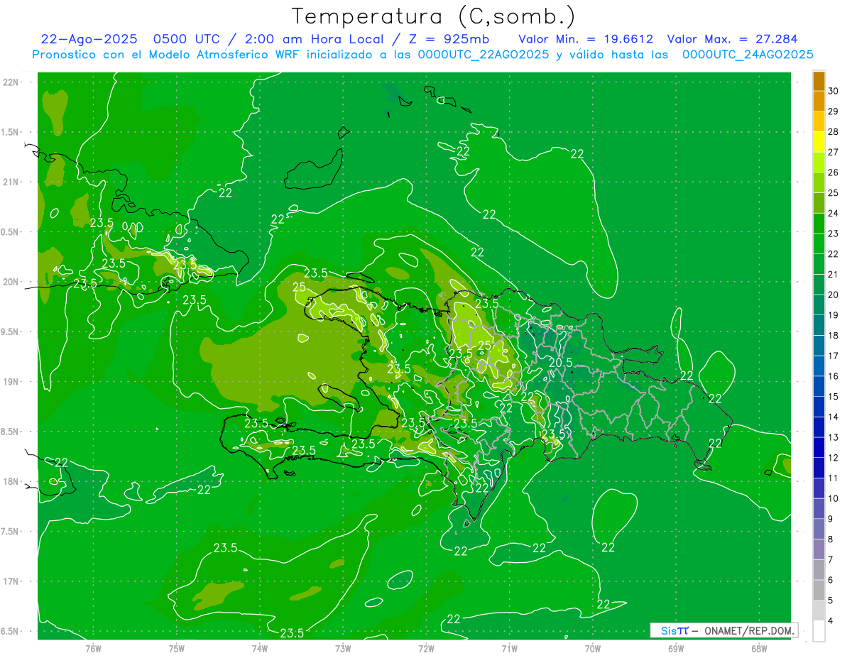Image resolution: width=852 pixels, height=658 pixels.
Task: Click the yellow swatch between 27 and 28
Action: coord(819,142)
